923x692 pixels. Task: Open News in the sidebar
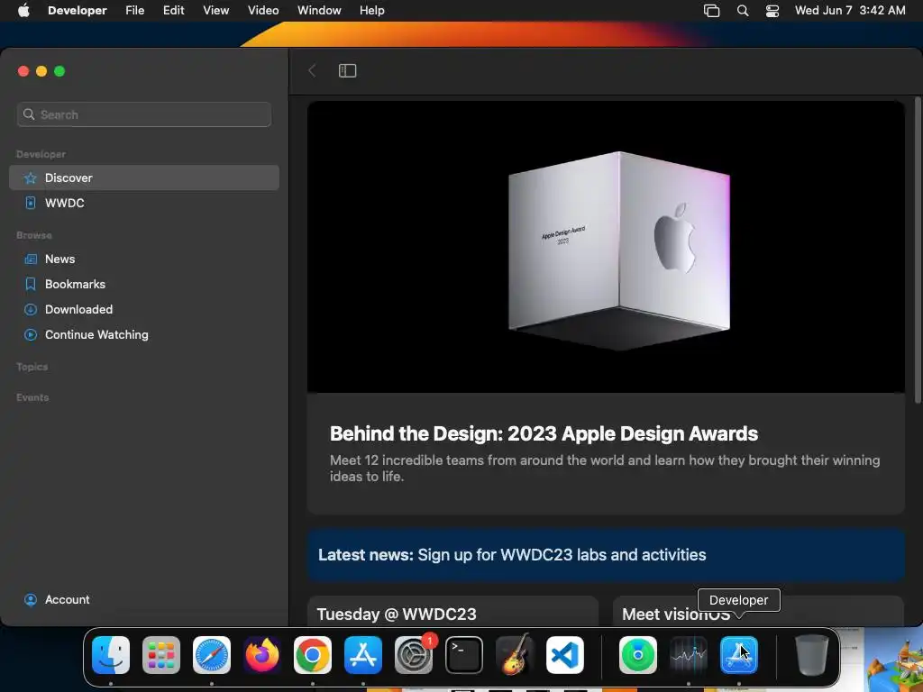coord(144,259)
